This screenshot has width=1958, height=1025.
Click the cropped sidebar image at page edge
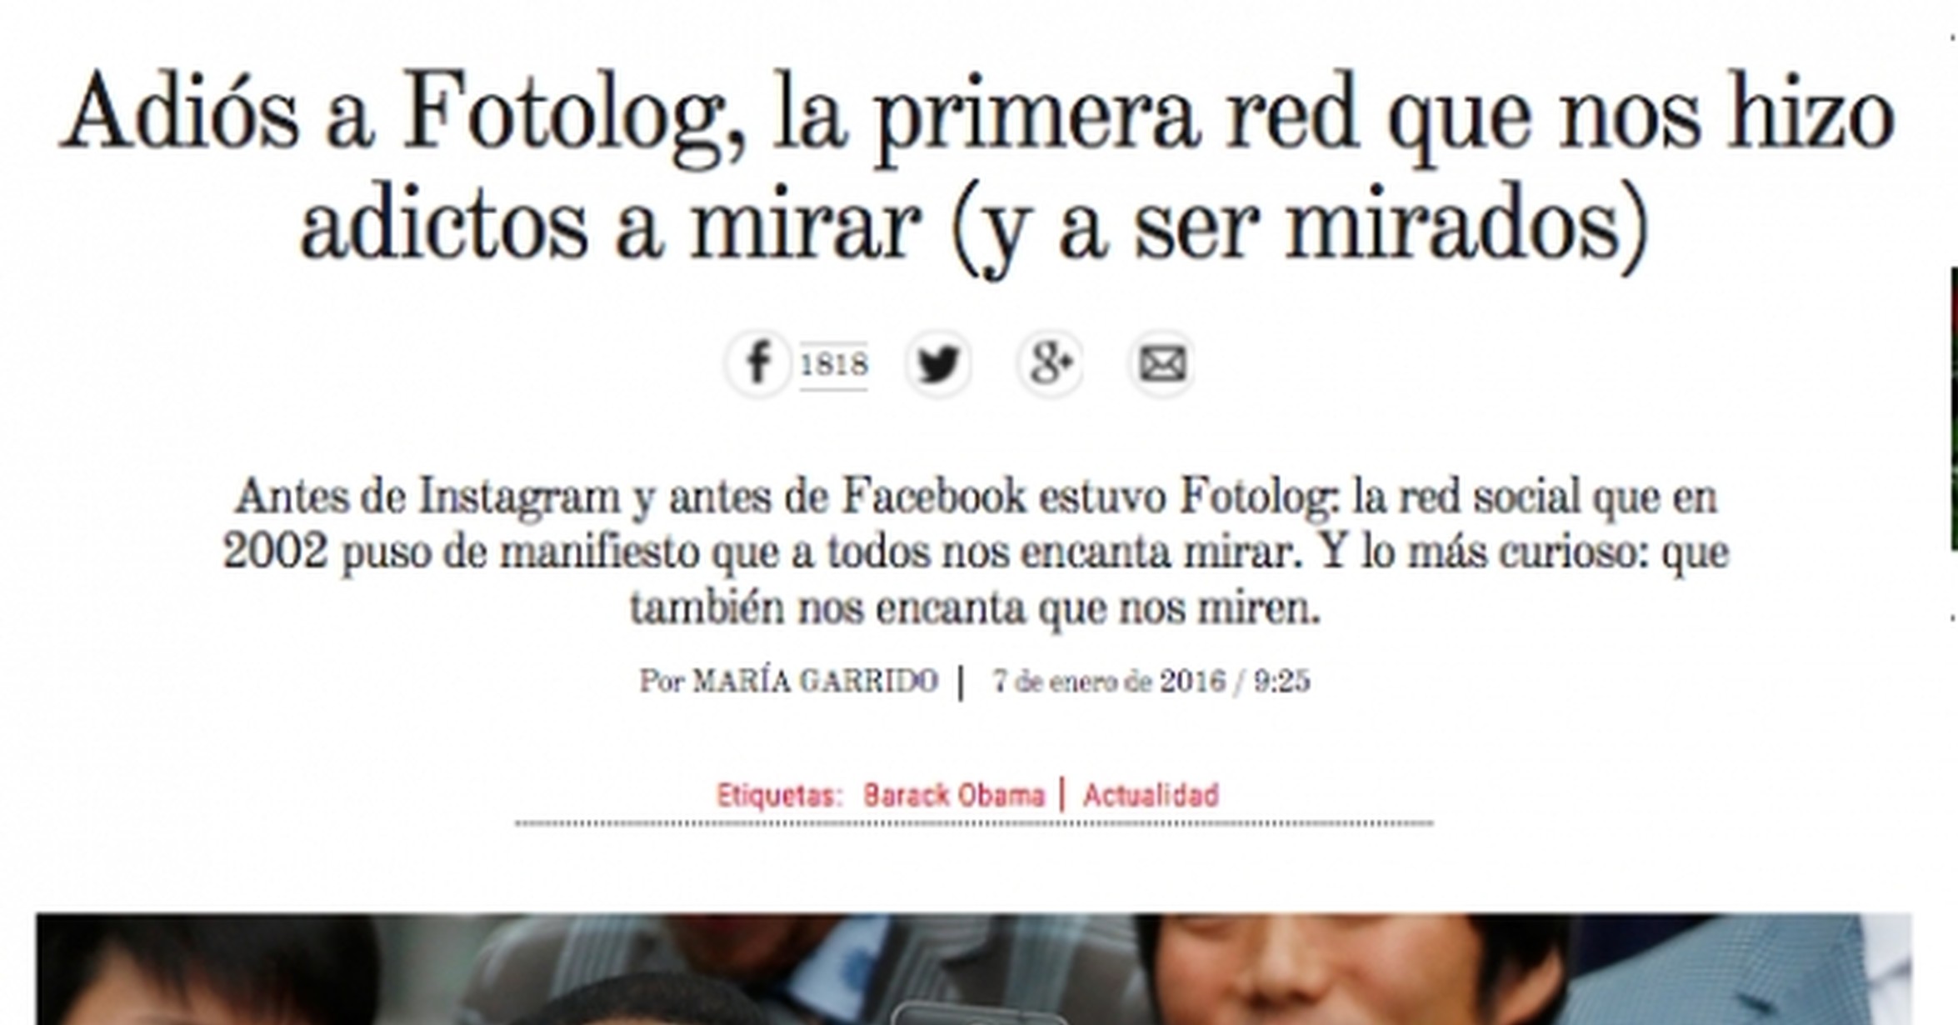click(1954, 408)
